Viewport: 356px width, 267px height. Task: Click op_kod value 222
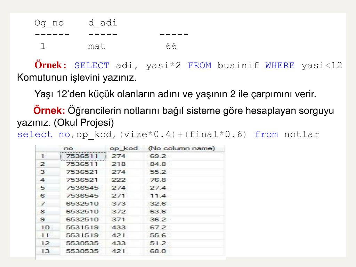[119, 180]
